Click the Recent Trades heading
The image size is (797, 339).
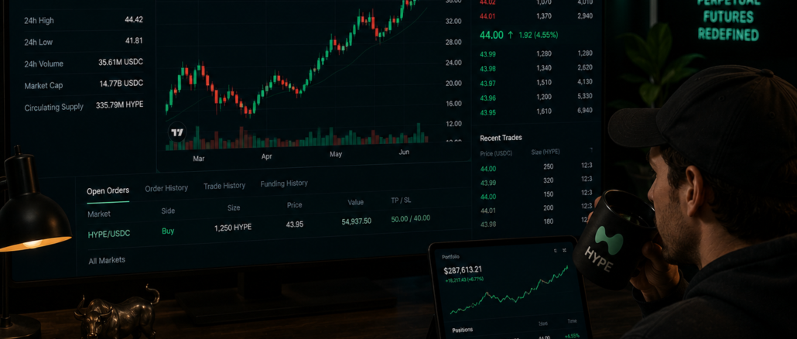click(501, 138)
